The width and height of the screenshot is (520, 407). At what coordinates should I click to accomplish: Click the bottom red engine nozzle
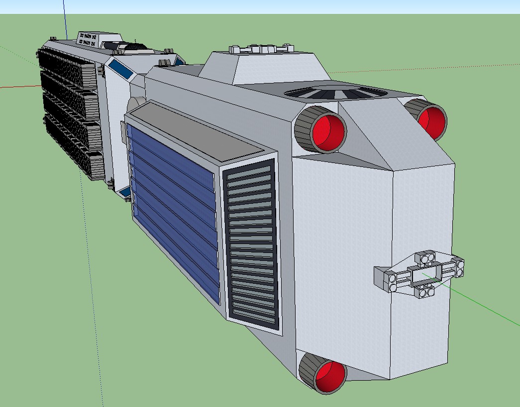[x=330, y=375]
